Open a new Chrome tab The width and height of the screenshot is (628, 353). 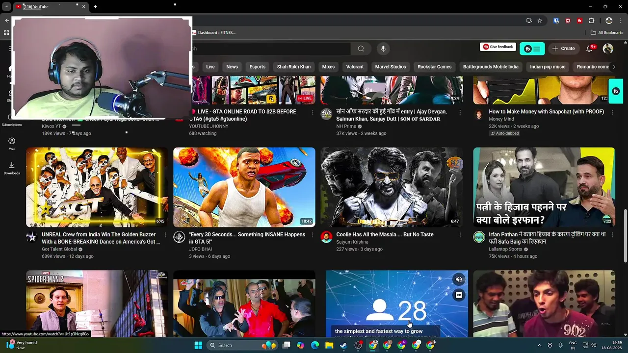point(95,7)
